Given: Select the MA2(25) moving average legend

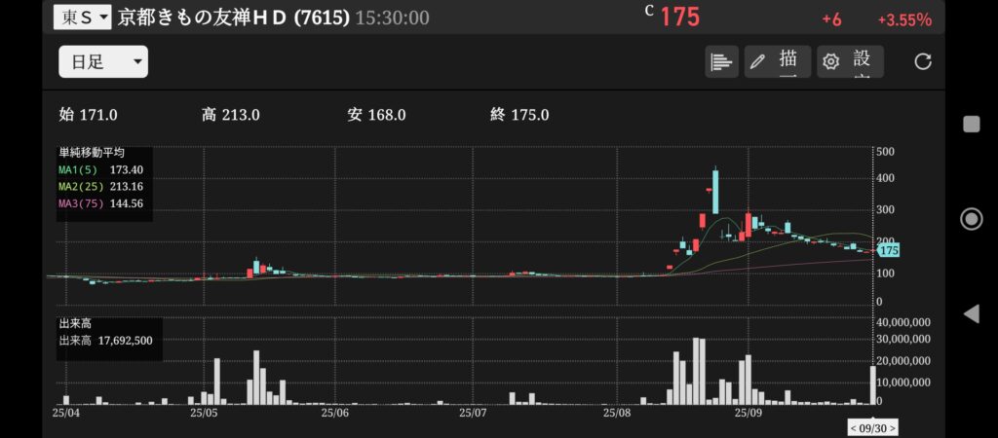Looking at the screenshot, I should click(101, 186).
